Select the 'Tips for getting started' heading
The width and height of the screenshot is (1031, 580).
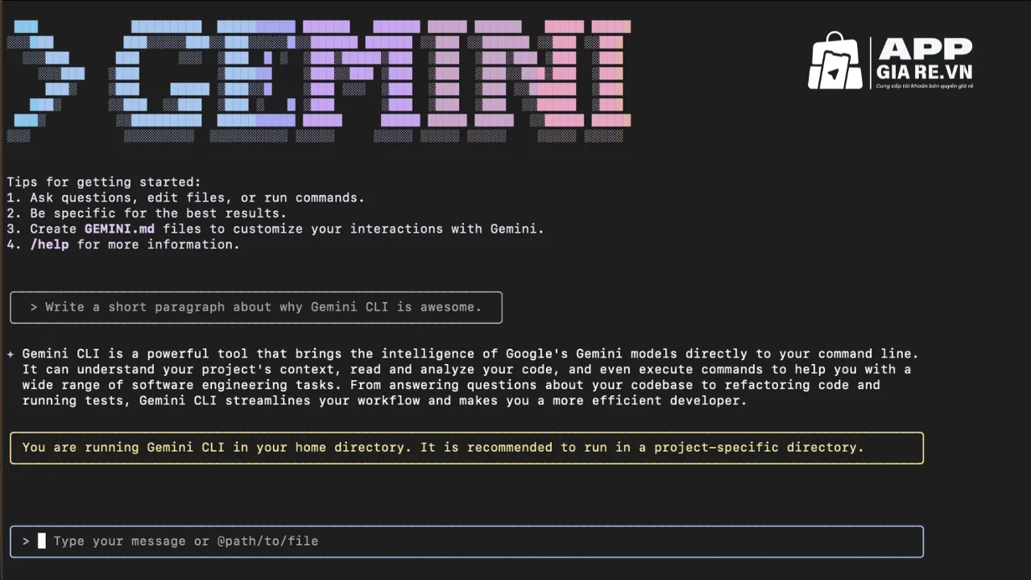coord(104,182)
